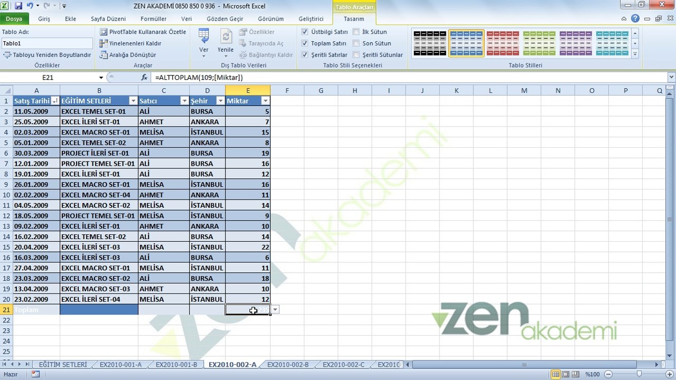Click the Tablo Adı input field

pyautogui.click(x=47, y=43)
